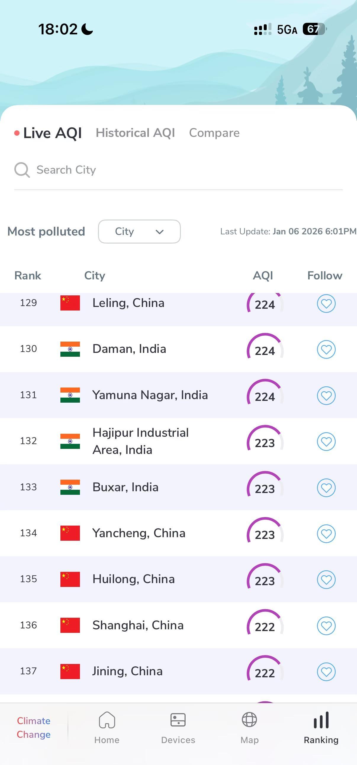Open Yancheng, China city entry
Image resolution: width=357 pixels, height=765 pixels.
[139, 533]
